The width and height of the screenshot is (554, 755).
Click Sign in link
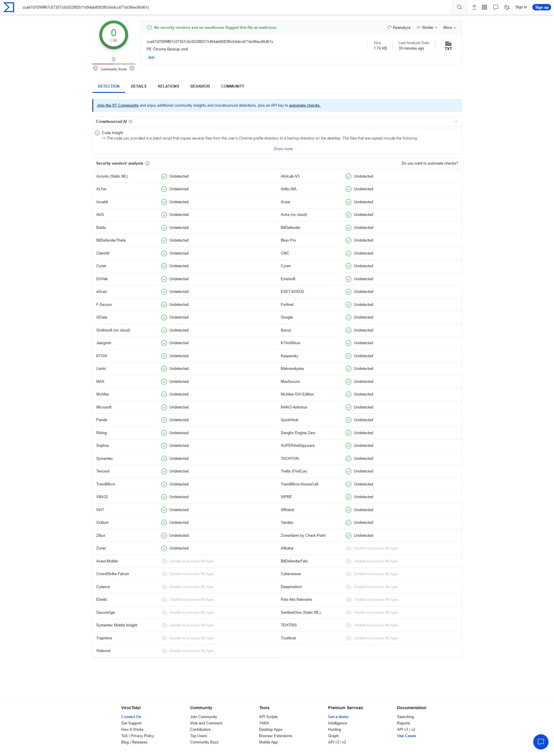[x=521, y=7]
